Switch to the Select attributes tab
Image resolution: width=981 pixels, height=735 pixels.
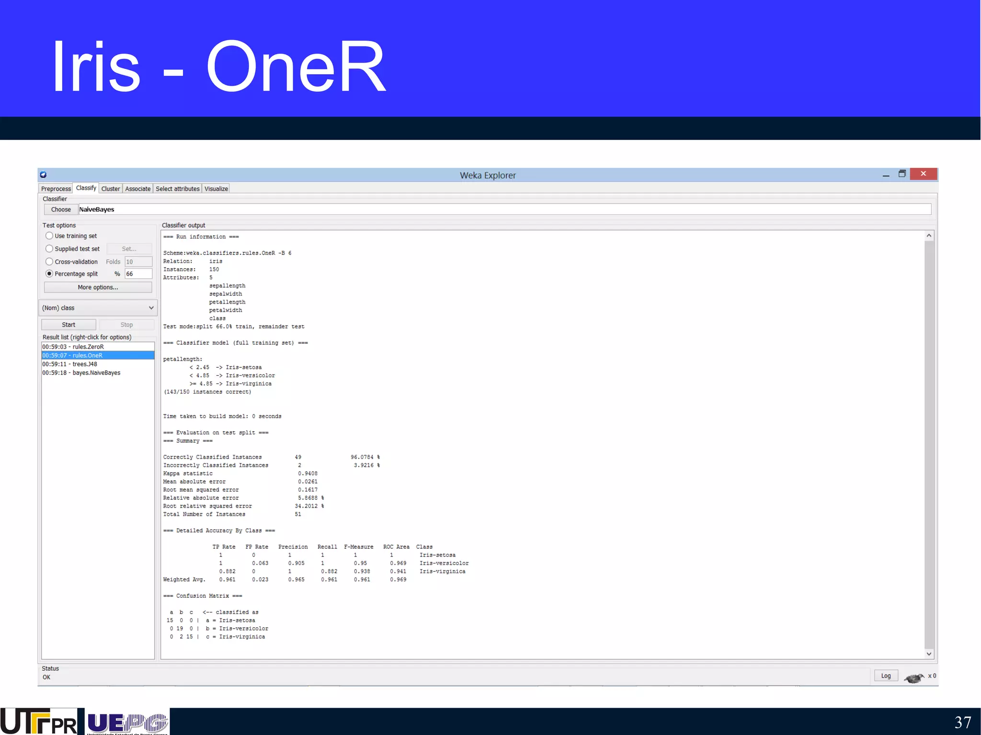pos(177,189)
